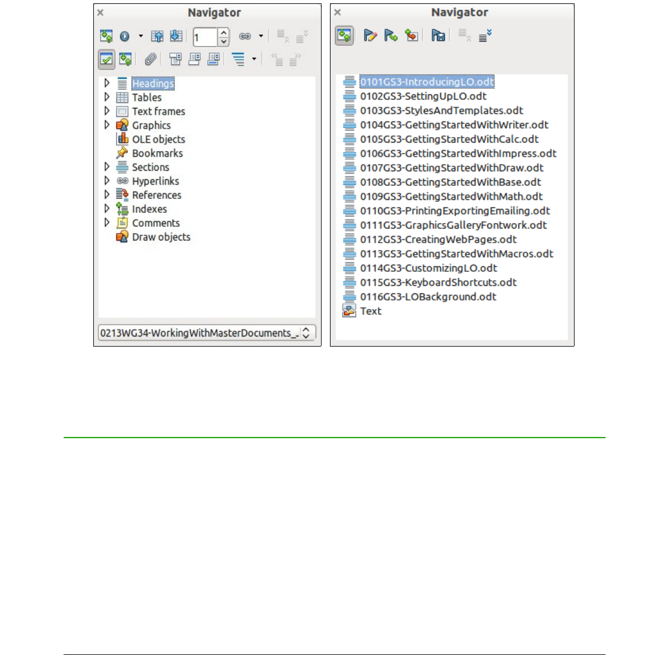Select 0102GS3-SettingUpLO.odt

point(423,97)
